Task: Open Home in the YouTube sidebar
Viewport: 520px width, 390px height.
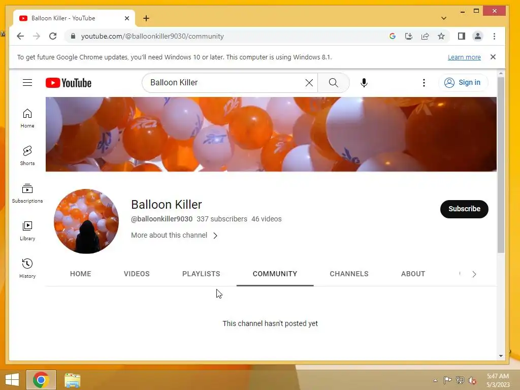Action: (x=27, y=118)
